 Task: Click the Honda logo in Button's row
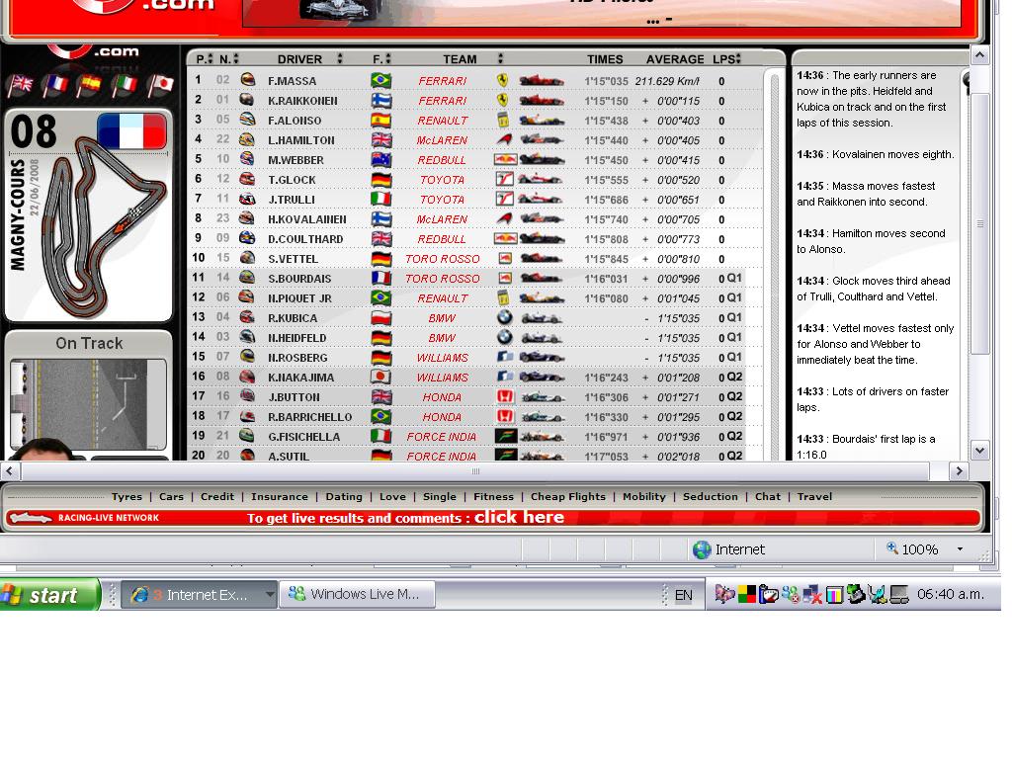(x=505, y=397)
